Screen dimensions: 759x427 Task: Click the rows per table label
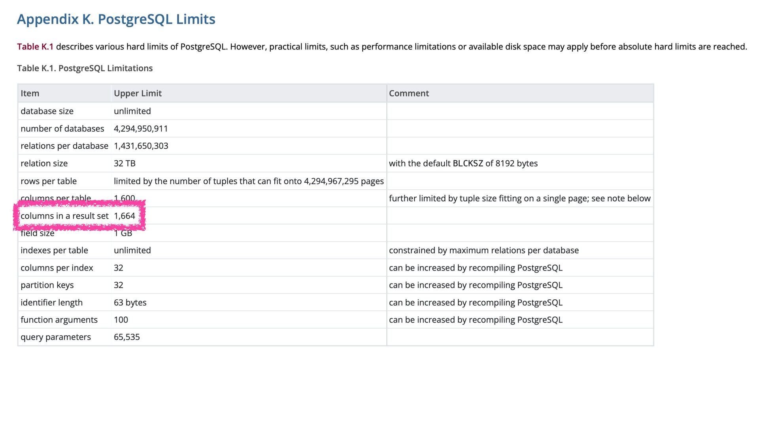[x=49, y=181]
